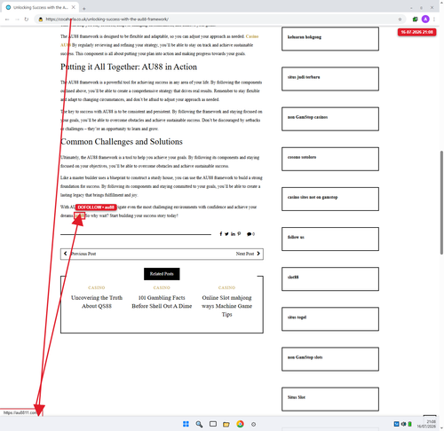
Task: Click the volume tray icon
Action: coord(403,424)
